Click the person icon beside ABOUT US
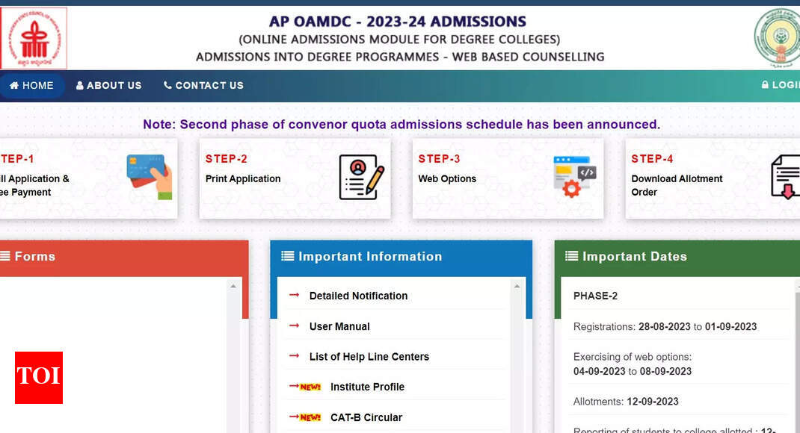This screenshot has height=433, width=800. 79,86
